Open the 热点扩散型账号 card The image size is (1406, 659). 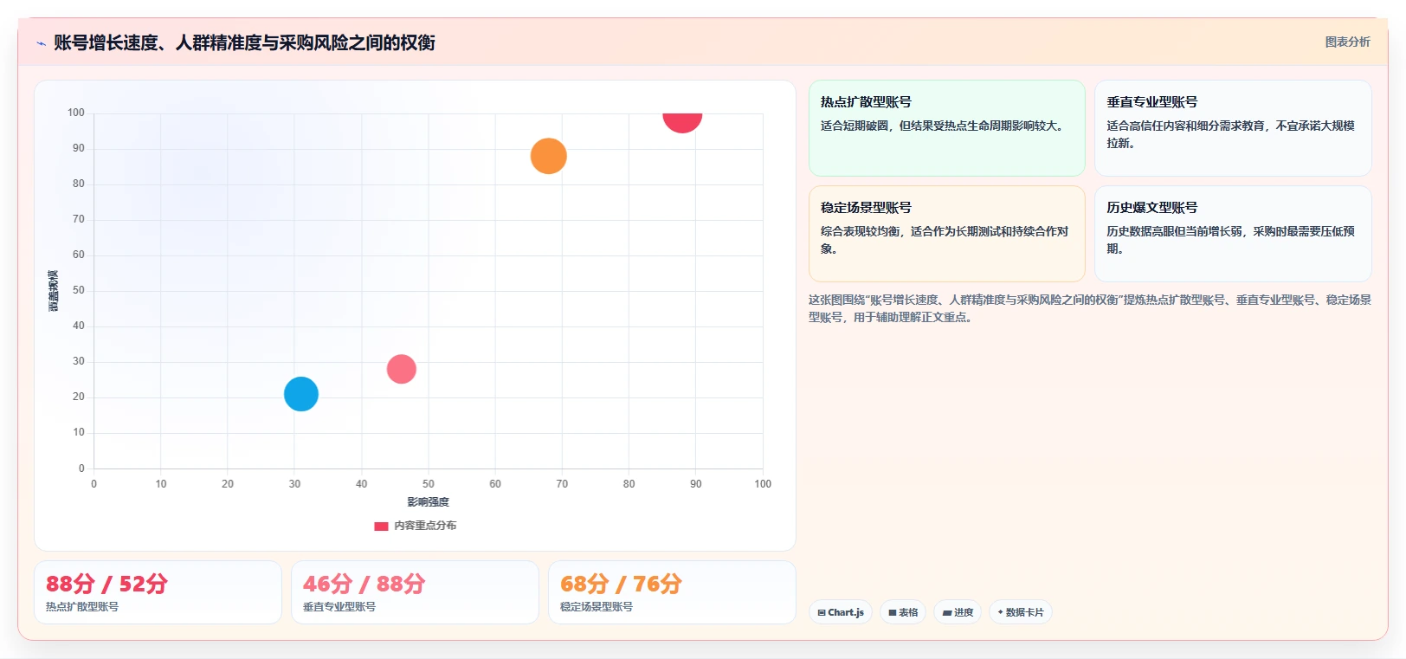[946, 128]
